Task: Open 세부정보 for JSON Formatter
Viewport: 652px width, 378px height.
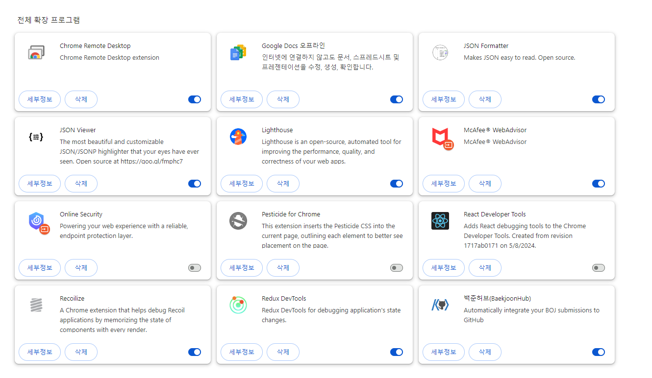Action: pos(444,99)
